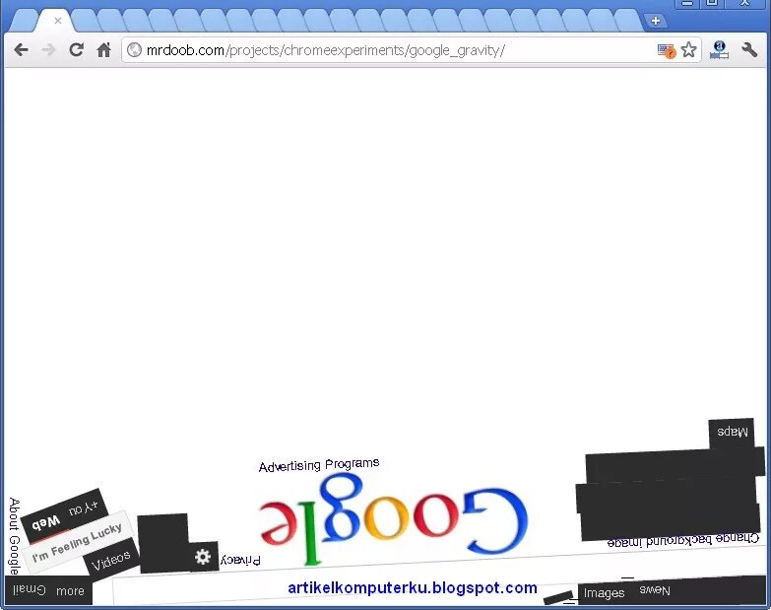Open the home page icon
The width and height of the screenshot is (771, 610).
coord(103,49)
